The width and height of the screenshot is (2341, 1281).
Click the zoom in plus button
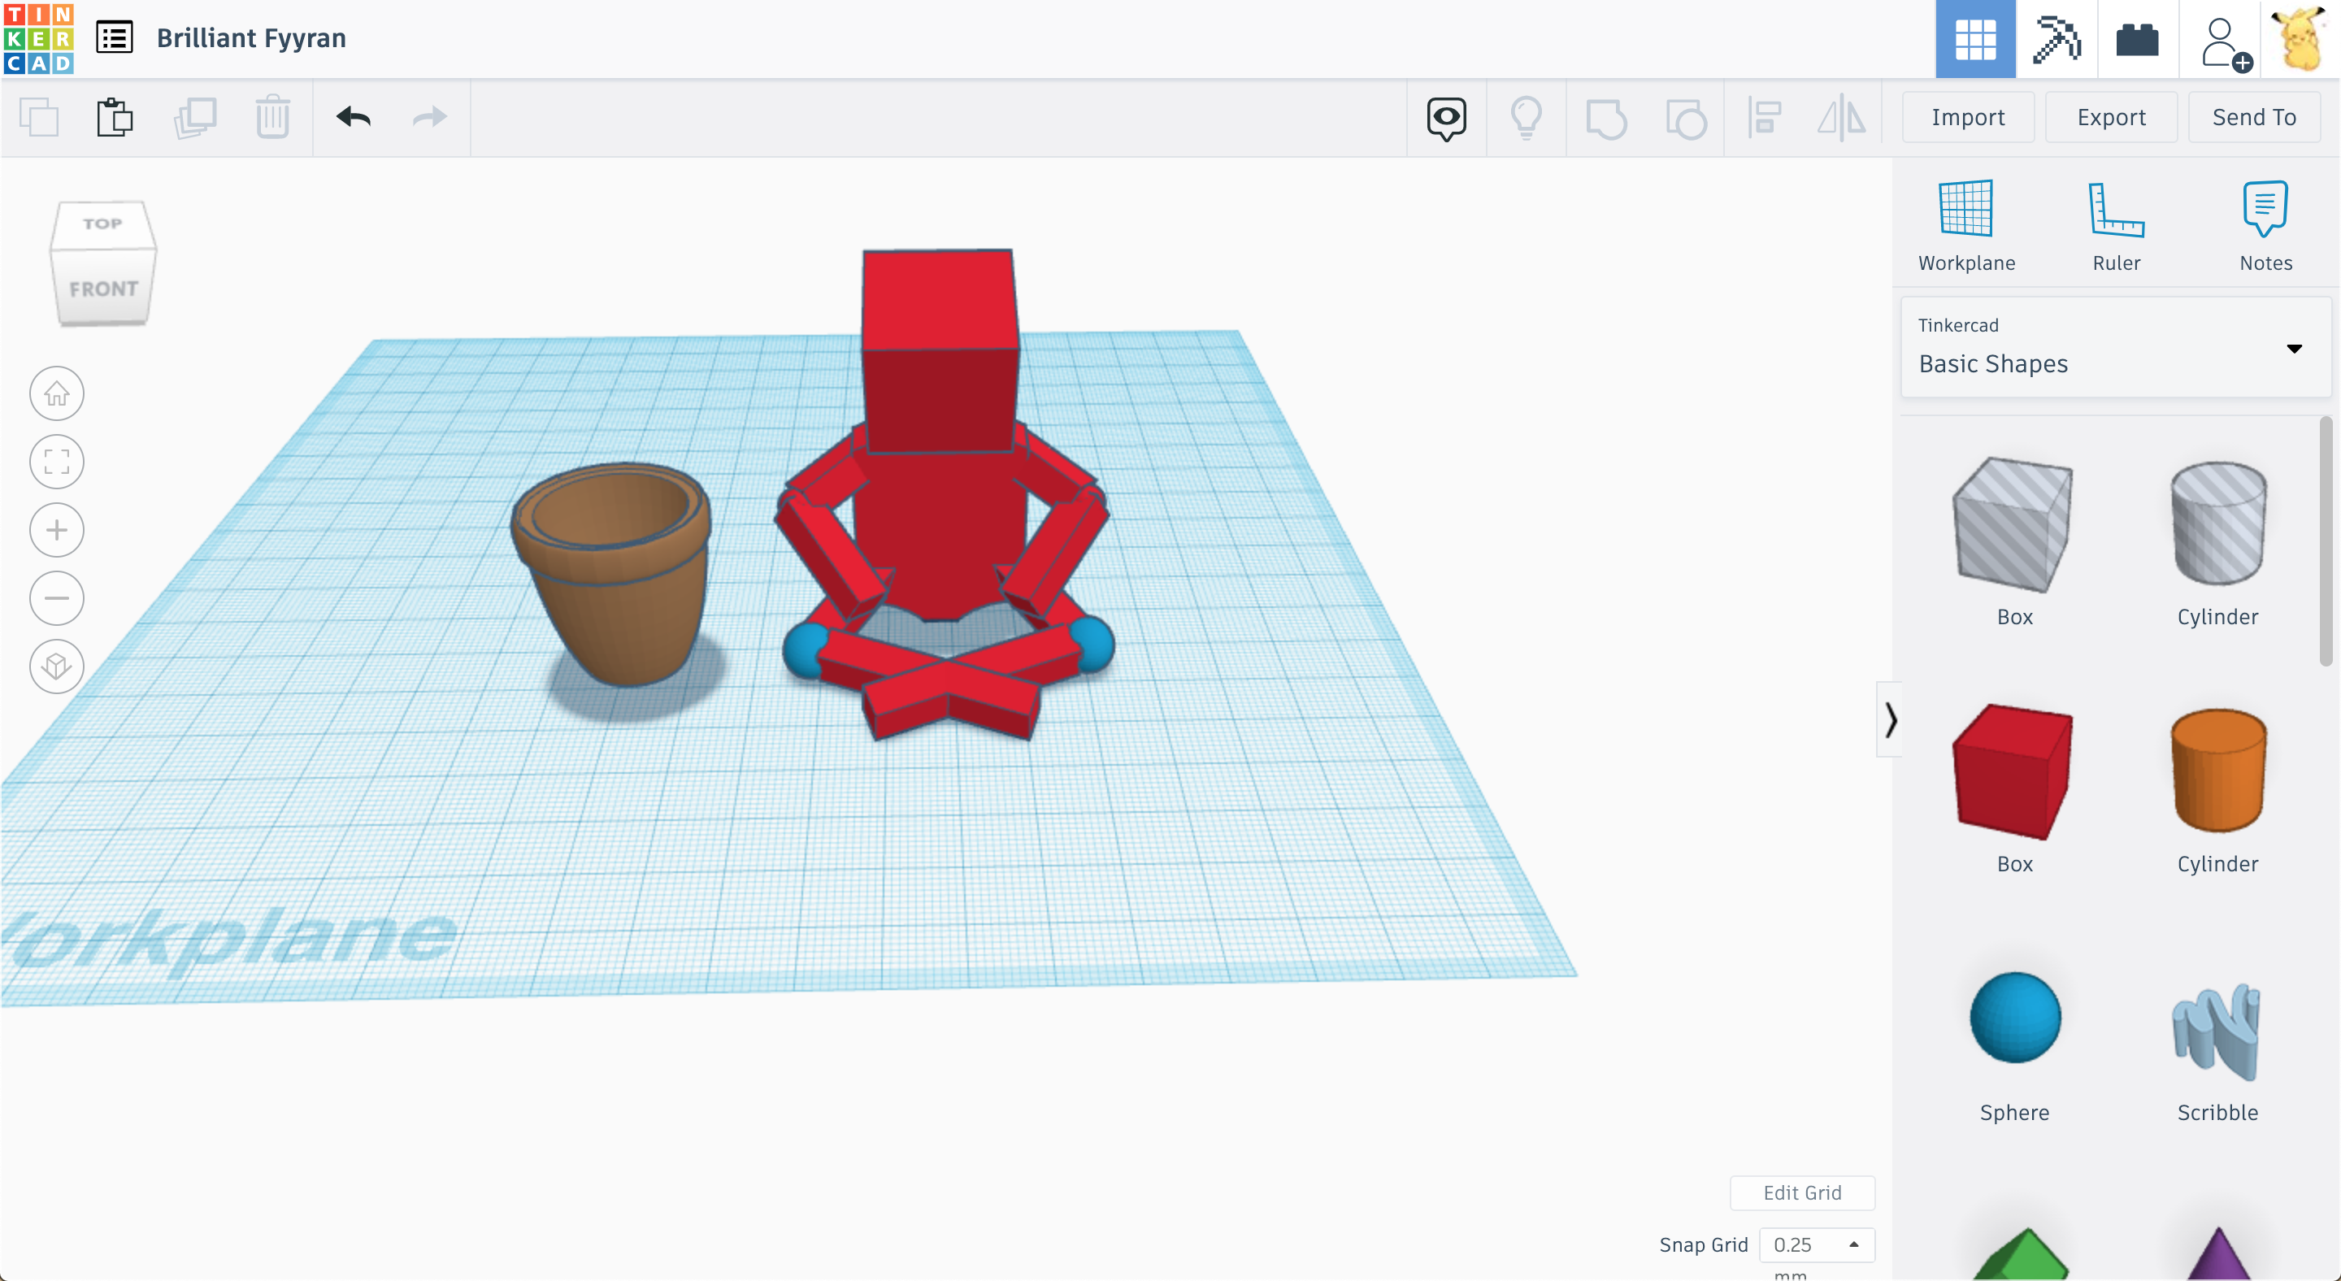56,530
